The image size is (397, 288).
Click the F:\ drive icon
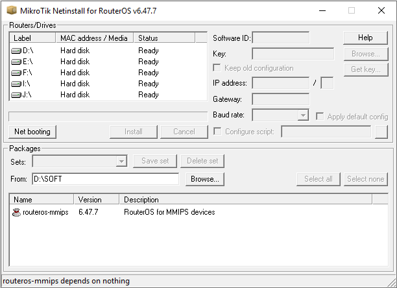[16, 73]
